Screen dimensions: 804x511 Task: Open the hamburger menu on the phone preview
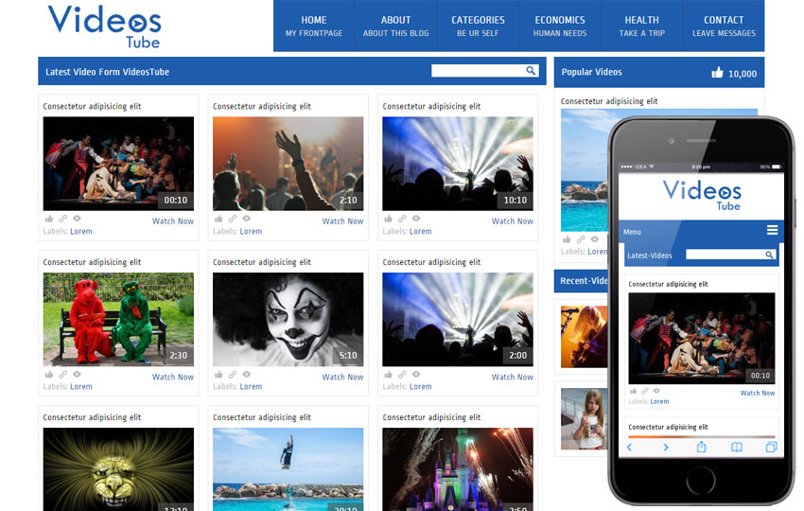pos(772,230)
